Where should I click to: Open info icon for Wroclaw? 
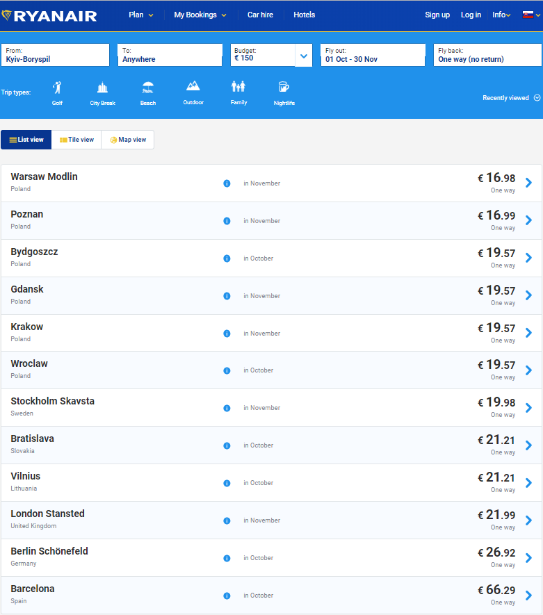click(227, 370)
